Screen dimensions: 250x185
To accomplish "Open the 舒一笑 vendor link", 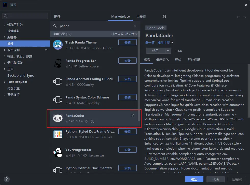I will [150, 42].
